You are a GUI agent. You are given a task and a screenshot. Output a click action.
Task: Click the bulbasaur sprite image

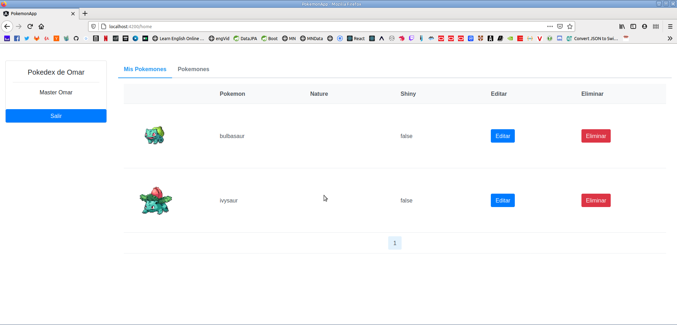[155, 135]
